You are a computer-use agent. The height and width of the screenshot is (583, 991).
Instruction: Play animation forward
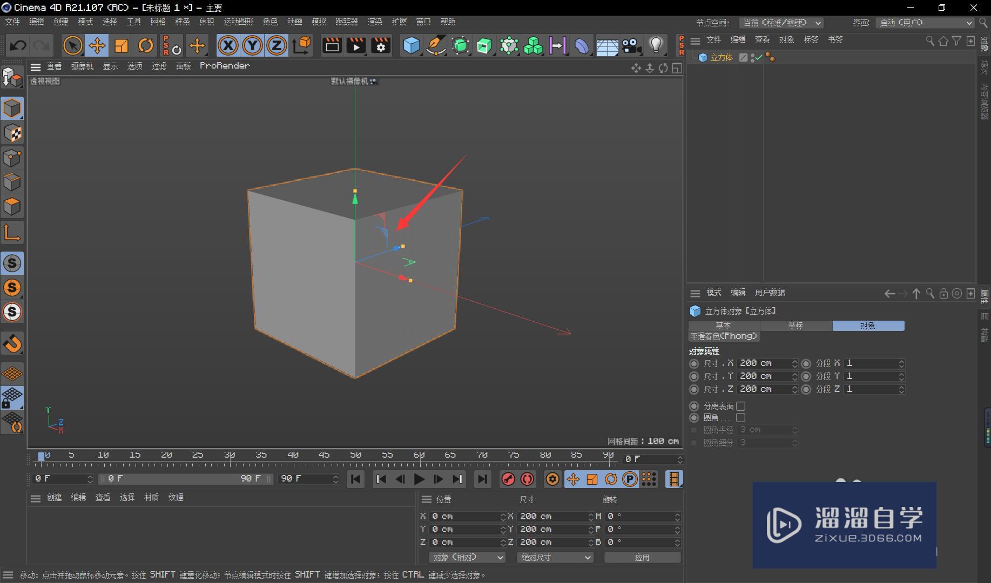tap(419, 479)
